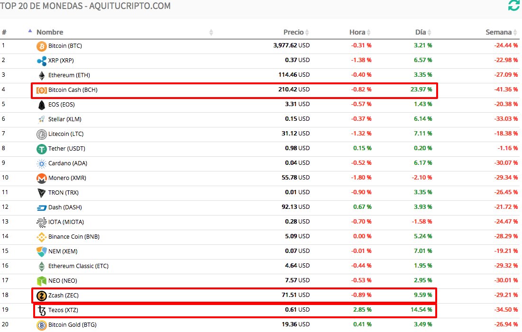Click the Tezos coin logo
Image resolution: width=522 pixels, height=332 pixels.
[42, 310]
